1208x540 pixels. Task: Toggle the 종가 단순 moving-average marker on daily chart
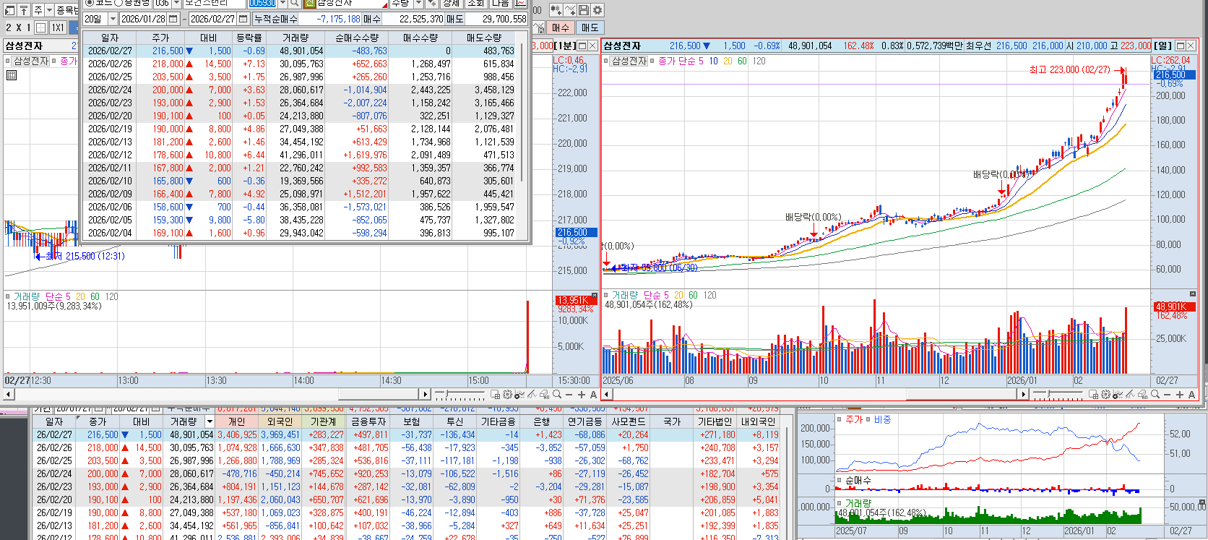click(x=652, y=61)
